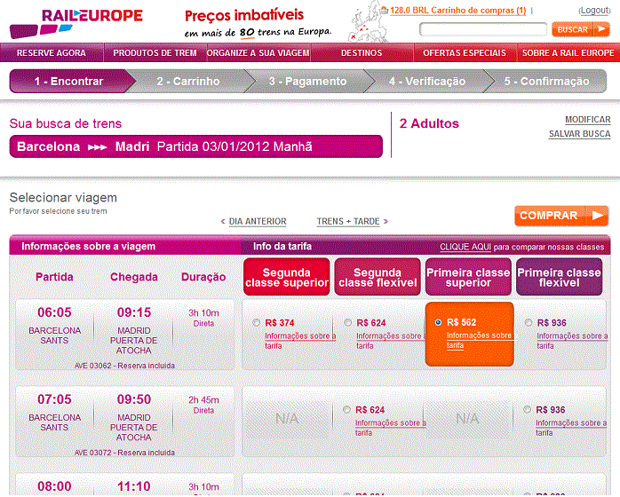Select R$ 936 fare for 06:05 train

tap(529, 323)
